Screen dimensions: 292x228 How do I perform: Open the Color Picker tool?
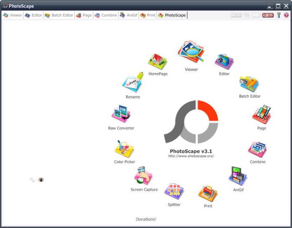(124, 149)
